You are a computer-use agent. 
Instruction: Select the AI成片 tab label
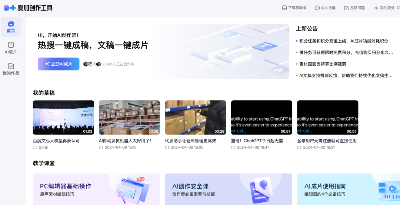[11, 52]
